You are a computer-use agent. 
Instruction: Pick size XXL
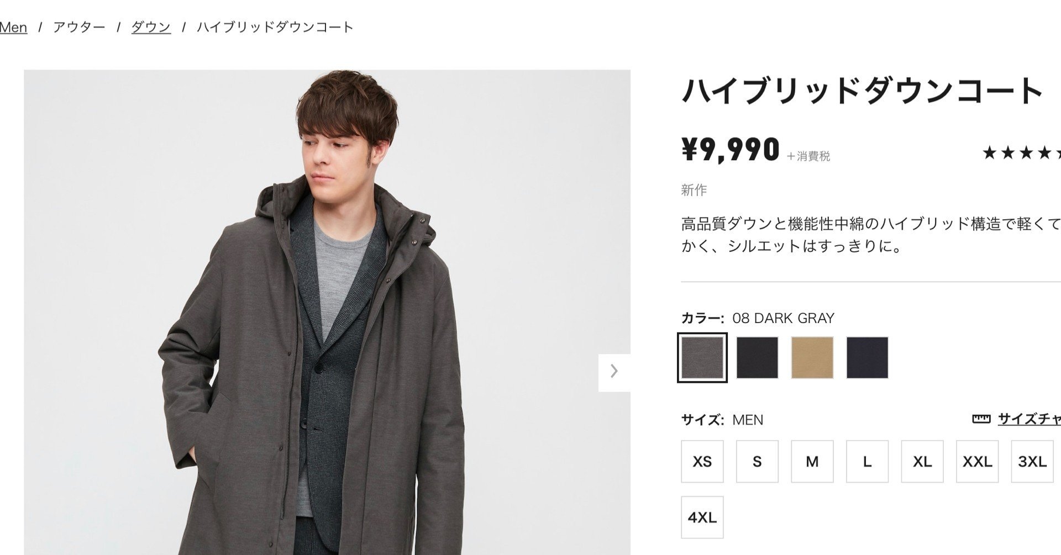click(977, 462)
